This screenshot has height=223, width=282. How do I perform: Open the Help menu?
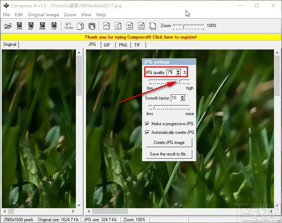(101, 15)
